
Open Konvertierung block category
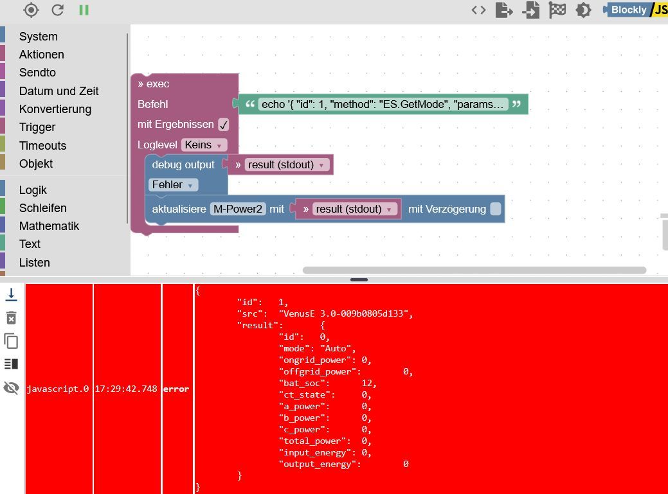pyautogui.click(x=55, y=109)
